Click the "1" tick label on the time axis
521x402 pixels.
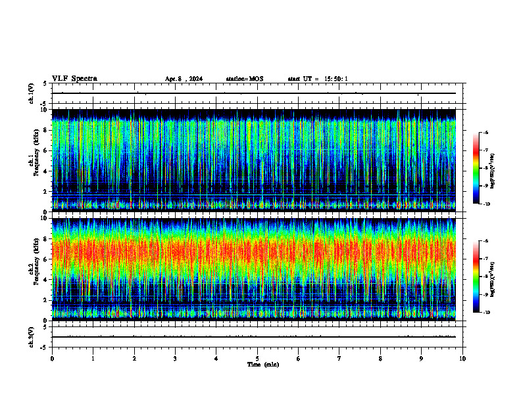pyautogui.click(x=93, y=359)
